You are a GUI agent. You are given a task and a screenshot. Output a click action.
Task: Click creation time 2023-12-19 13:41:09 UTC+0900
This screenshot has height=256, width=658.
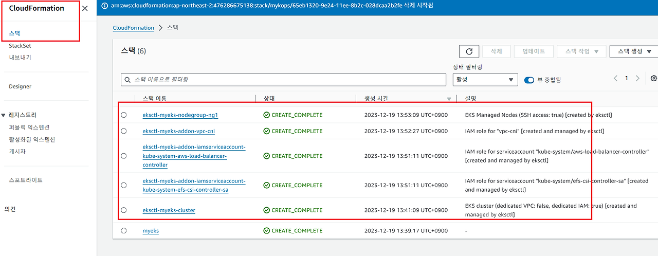tap(406, 210)
